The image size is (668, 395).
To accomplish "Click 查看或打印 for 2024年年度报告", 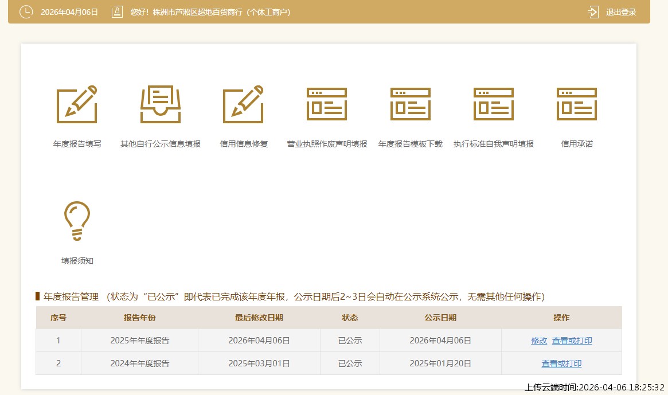I will [561, 363].
